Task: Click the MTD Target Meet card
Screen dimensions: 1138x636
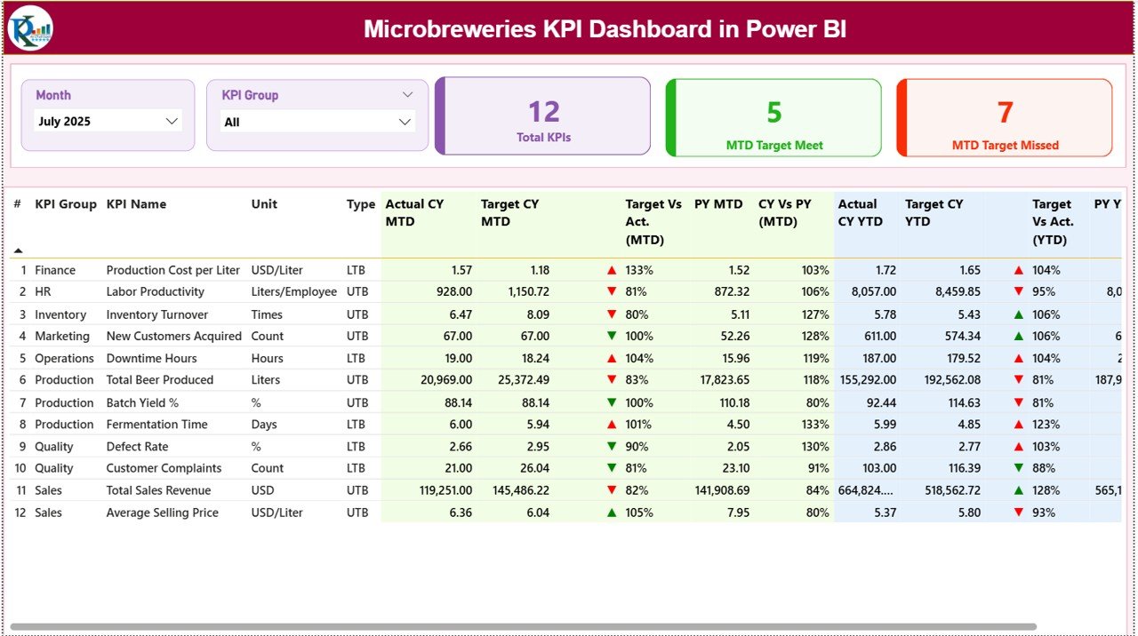Action: point(773,118)
